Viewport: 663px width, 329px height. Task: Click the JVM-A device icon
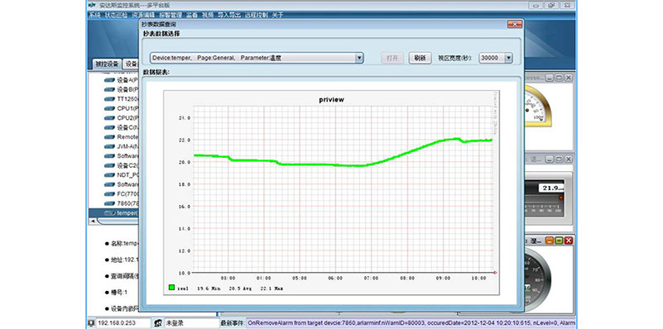[109, 146]
